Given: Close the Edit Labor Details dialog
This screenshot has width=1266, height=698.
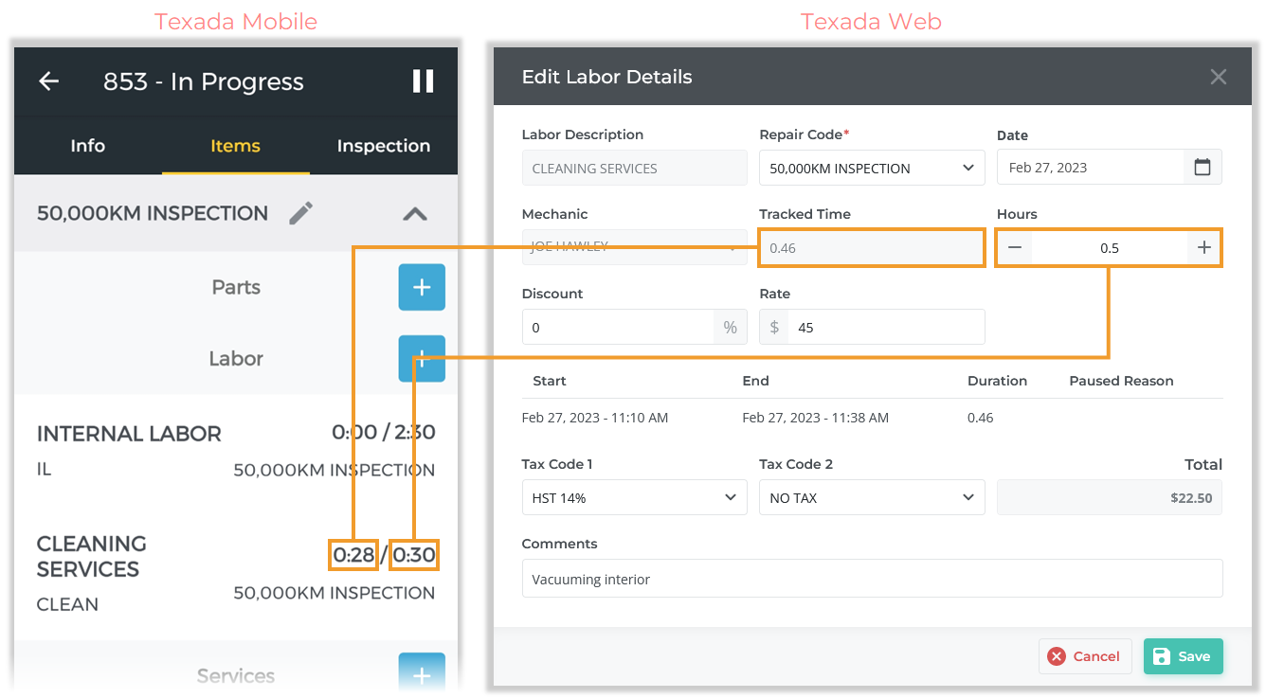Looking at the screenshot, I should tap(1218, 78).
